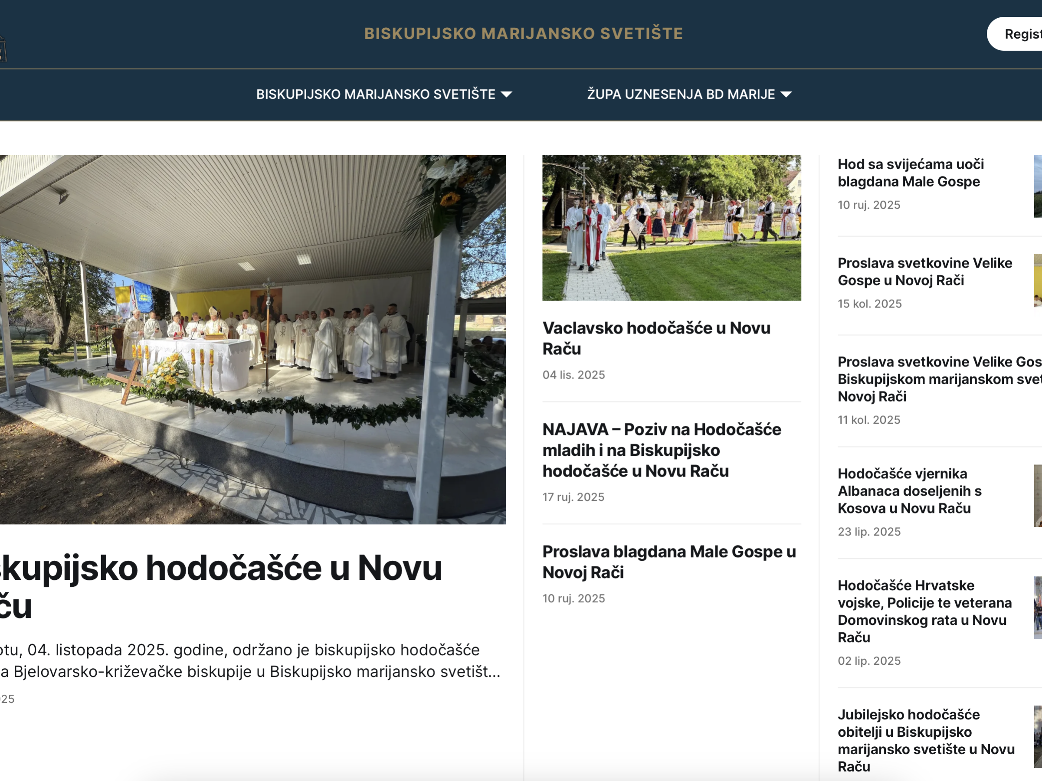
Task: Open the large altar mass featured photo
Action: 252,339
